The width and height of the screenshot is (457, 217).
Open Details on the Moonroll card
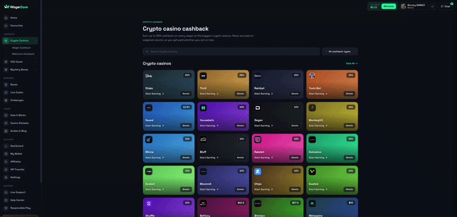pyautogui.click(x=240, y=190)
